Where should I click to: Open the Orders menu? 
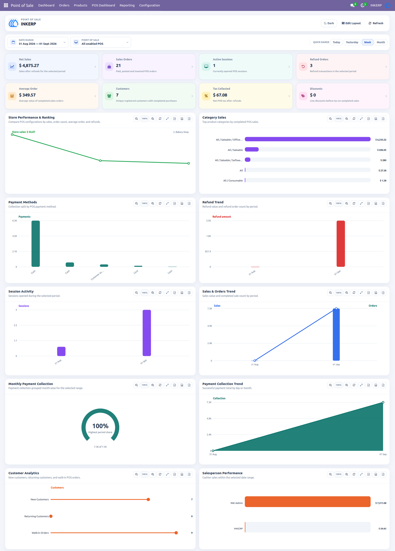pos(64,5)
